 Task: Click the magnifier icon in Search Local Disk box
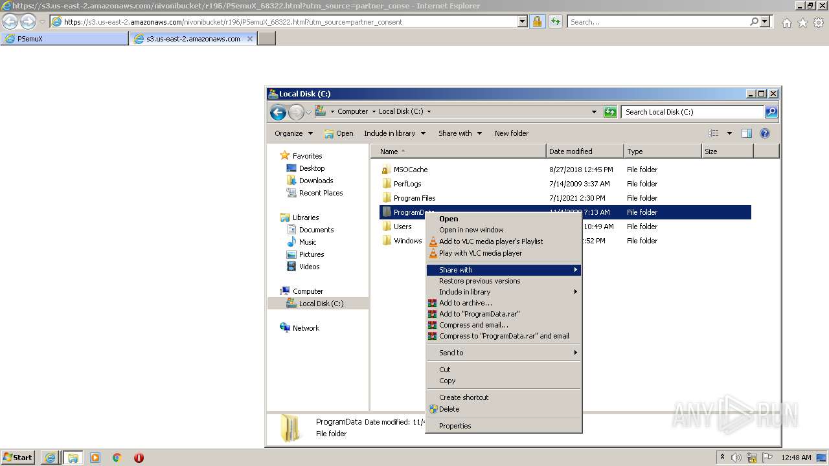(x=771, y=112)
